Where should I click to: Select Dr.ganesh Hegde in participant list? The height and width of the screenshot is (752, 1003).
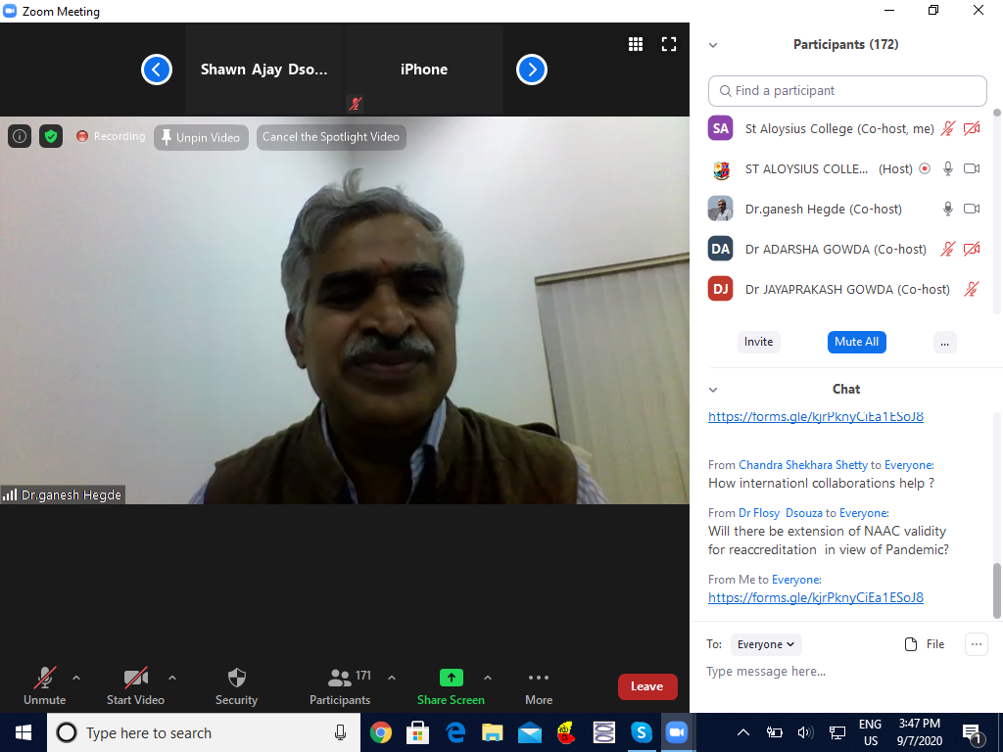tap(847, 209)
